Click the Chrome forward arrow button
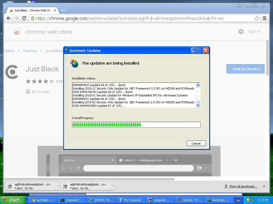Image resolution: width=273 pixels, height=204 pixels. click(x=16, y=18)
